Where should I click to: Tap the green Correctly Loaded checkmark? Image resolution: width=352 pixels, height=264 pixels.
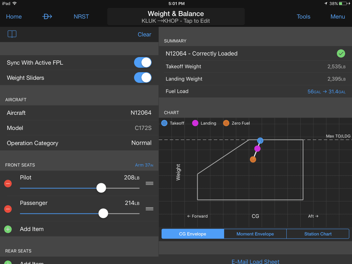[341, 53]
